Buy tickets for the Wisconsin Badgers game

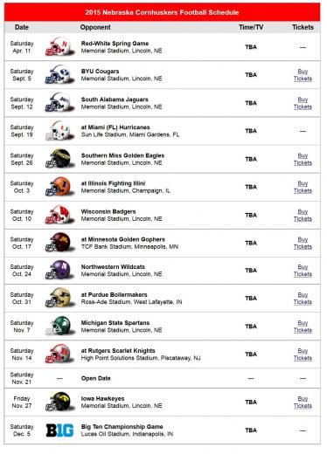tap(303, 215)
